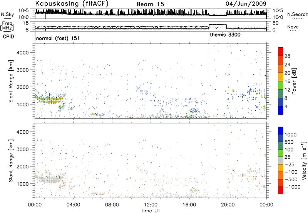Select the '18' tick on frequency axis
Screen dimensions: 308x213
tap(26, 23)
